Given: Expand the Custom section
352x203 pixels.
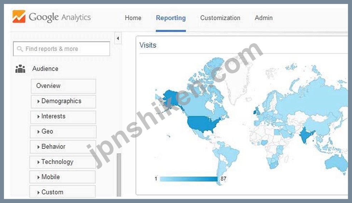Looking at the screenshot, I should 62,192.
